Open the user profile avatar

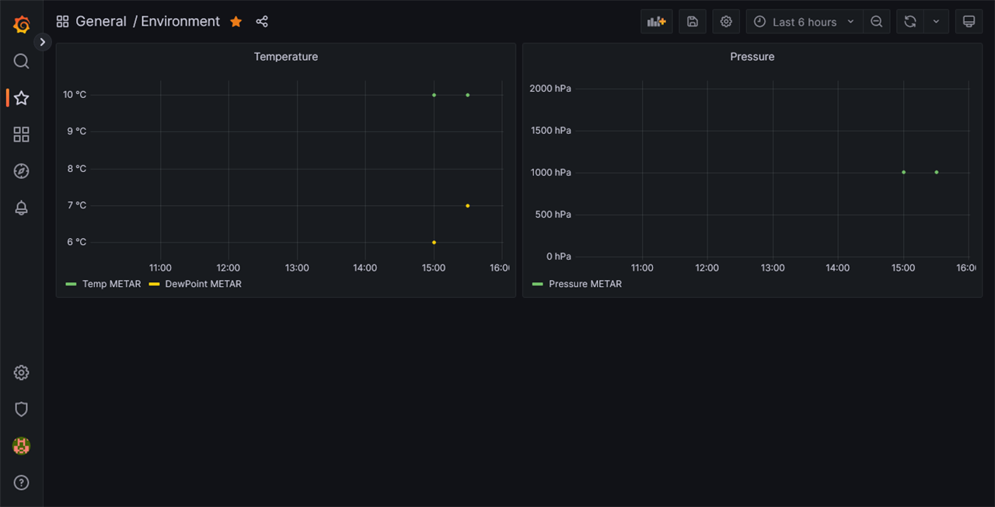[22, 446]
